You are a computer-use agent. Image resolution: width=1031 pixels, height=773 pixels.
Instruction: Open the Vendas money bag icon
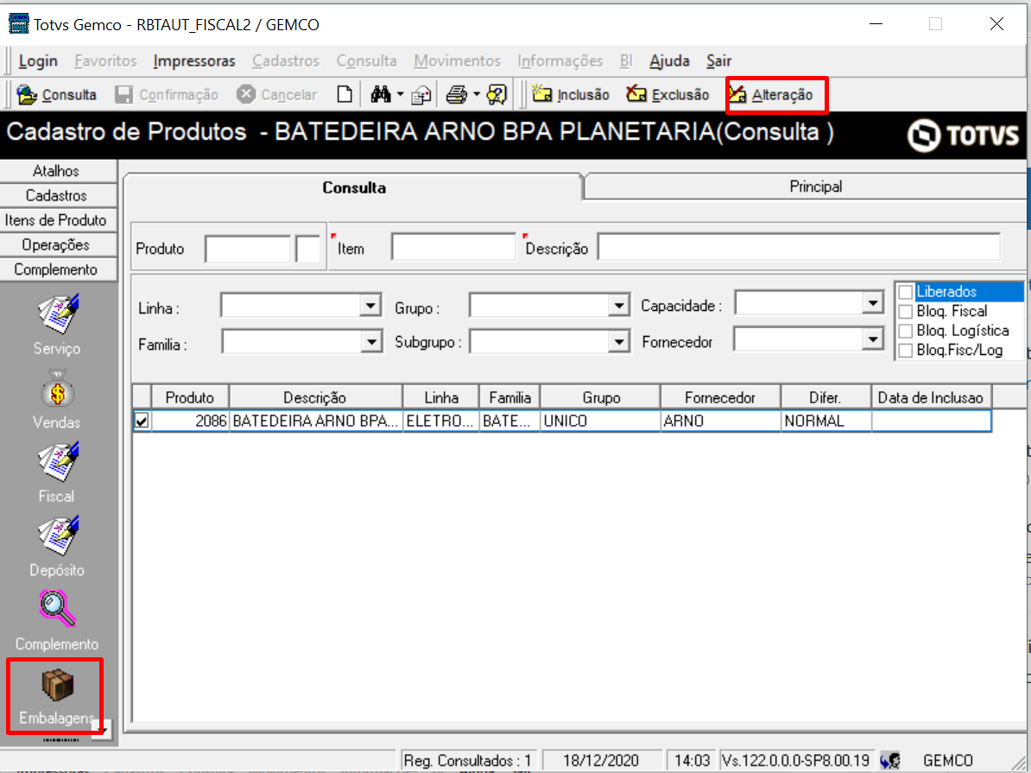58,388
